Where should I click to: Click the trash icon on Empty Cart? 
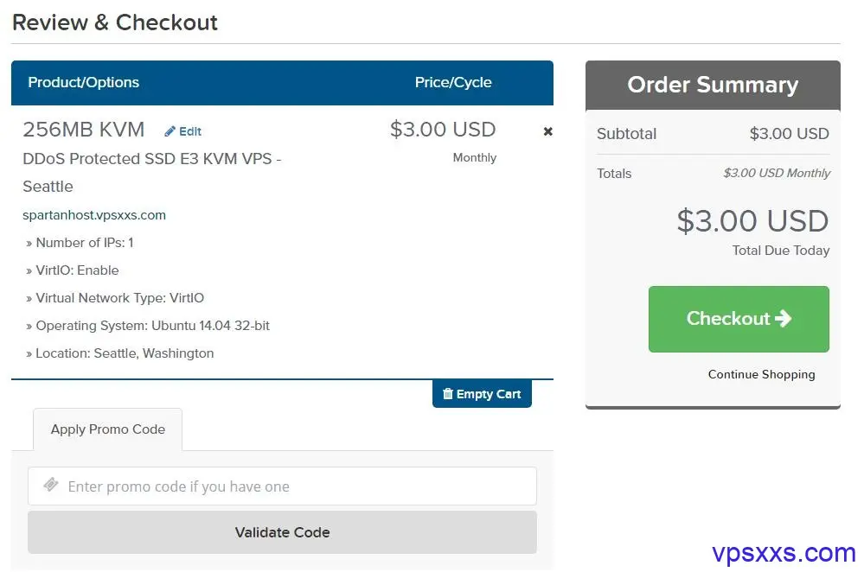(x=447, y=394)
